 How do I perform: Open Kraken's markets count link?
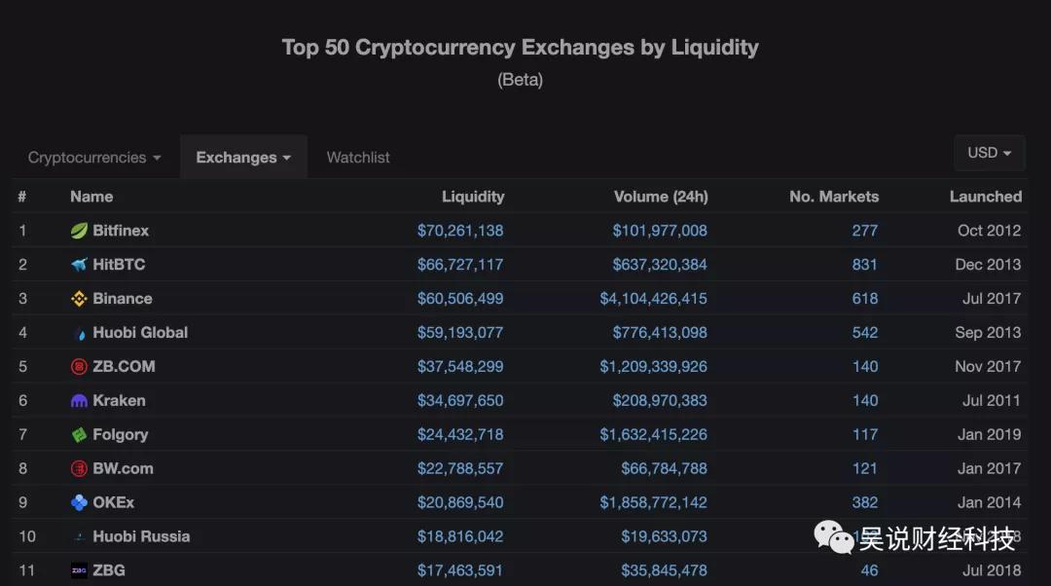pyautogui.click(x=864, y=400)
